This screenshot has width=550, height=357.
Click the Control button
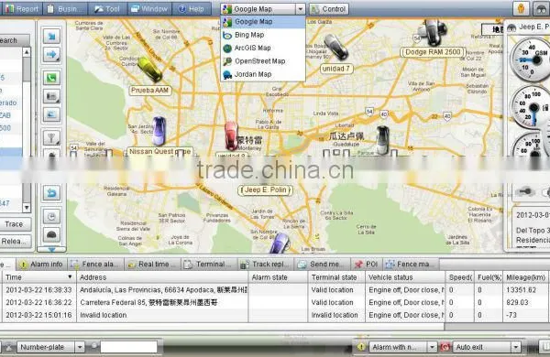coord(329,9)
